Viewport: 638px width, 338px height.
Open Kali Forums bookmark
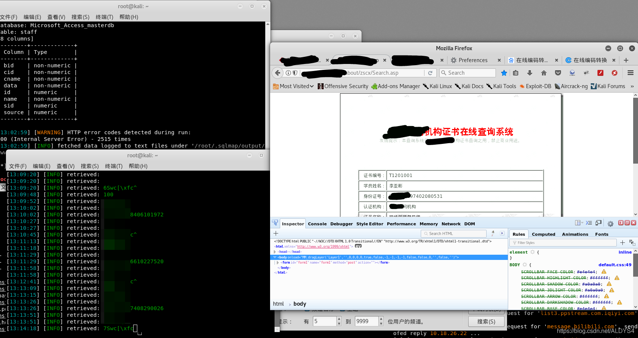(x=608, y=86)
